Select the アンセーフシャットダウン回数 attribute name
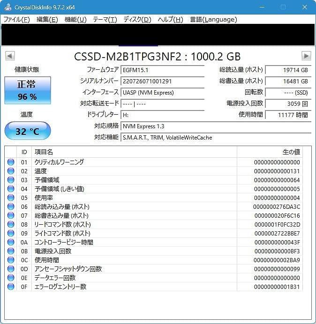The image size is (316, 324). coord(68,269)
